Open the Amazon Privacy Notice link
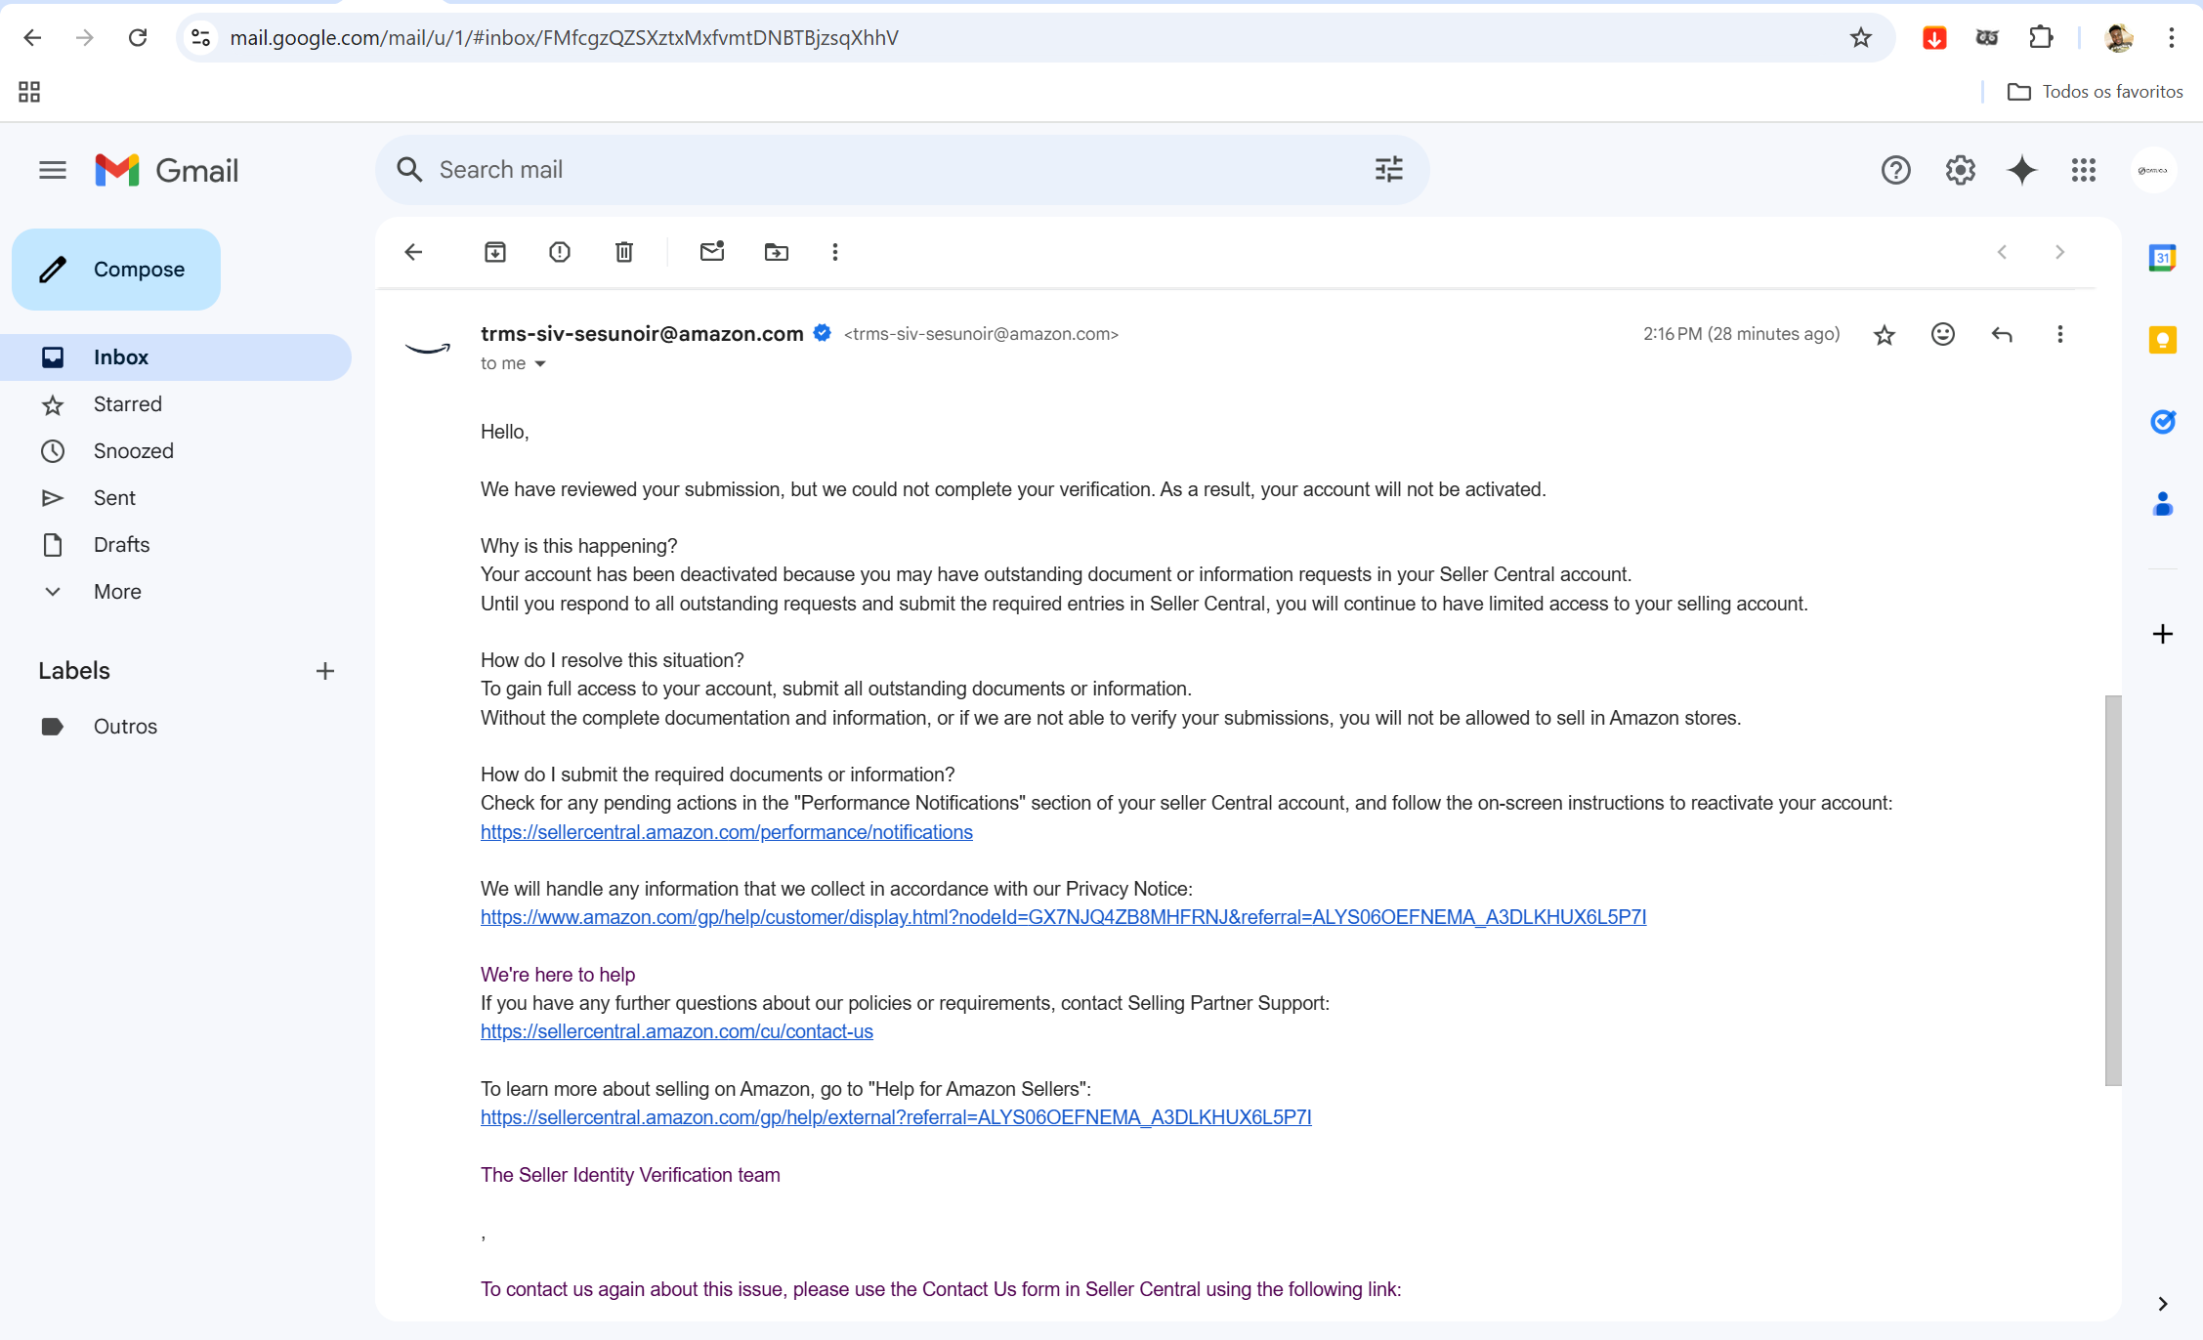The width and height of the screenshot is (2203, 1340). click(1063, 917)
